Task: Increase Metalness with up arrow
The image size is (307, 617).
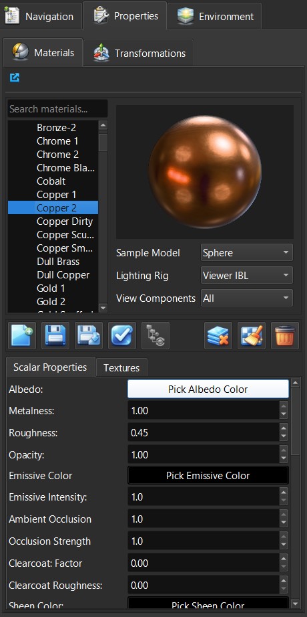Action: click(x=284, y=406)
